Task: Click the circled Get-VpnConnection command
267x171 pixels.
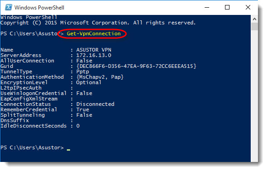Action: [x=94, y=33]
